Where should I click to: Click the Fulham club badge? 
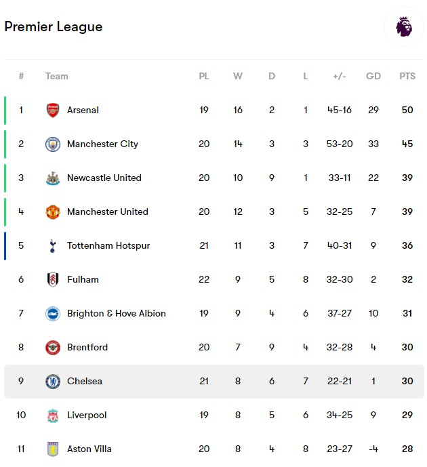(x=53, y=280)
